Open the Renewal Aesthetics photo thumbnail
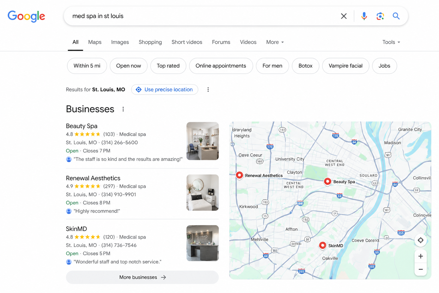This screenshot has height=293, width=439. tap(202, 193)
